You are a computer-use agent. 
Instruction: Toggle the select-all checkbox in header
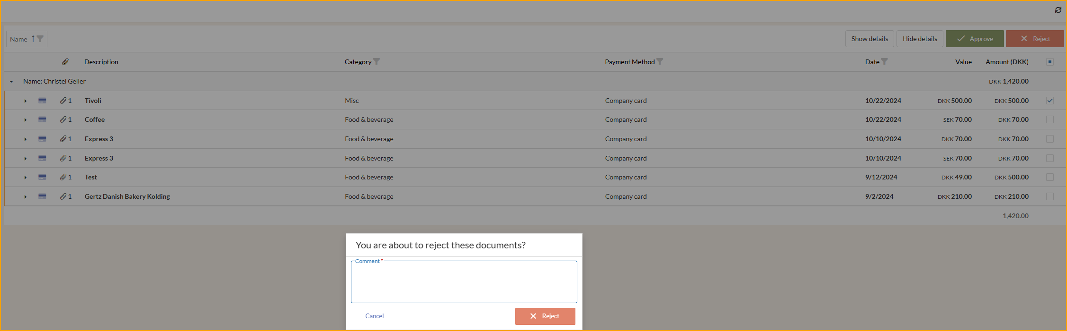pos(1049,62)
